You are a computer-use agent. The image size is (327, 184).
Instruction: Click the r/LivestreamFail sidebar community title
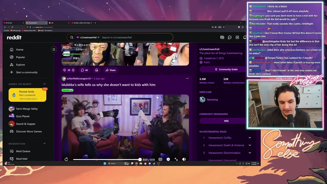click(209, 49)
